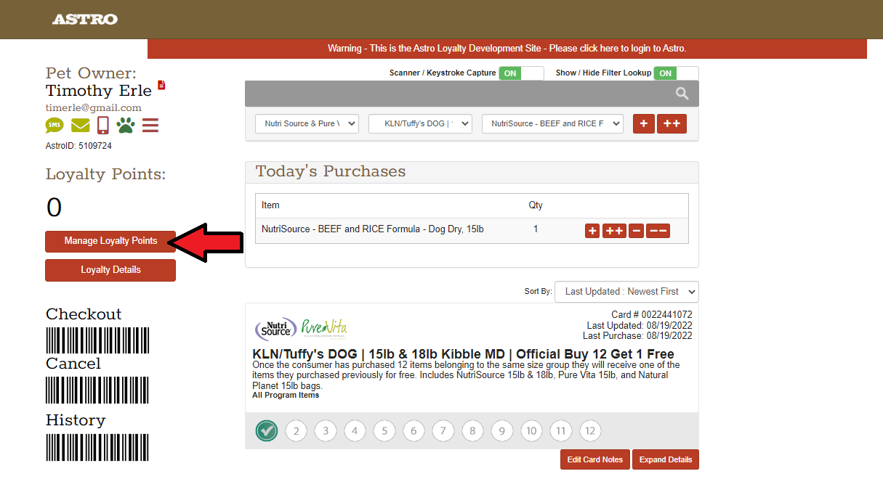The height and width of the screenshot is (495, 883).
Task: Click Expand Details button
Action: pos(665,459)
